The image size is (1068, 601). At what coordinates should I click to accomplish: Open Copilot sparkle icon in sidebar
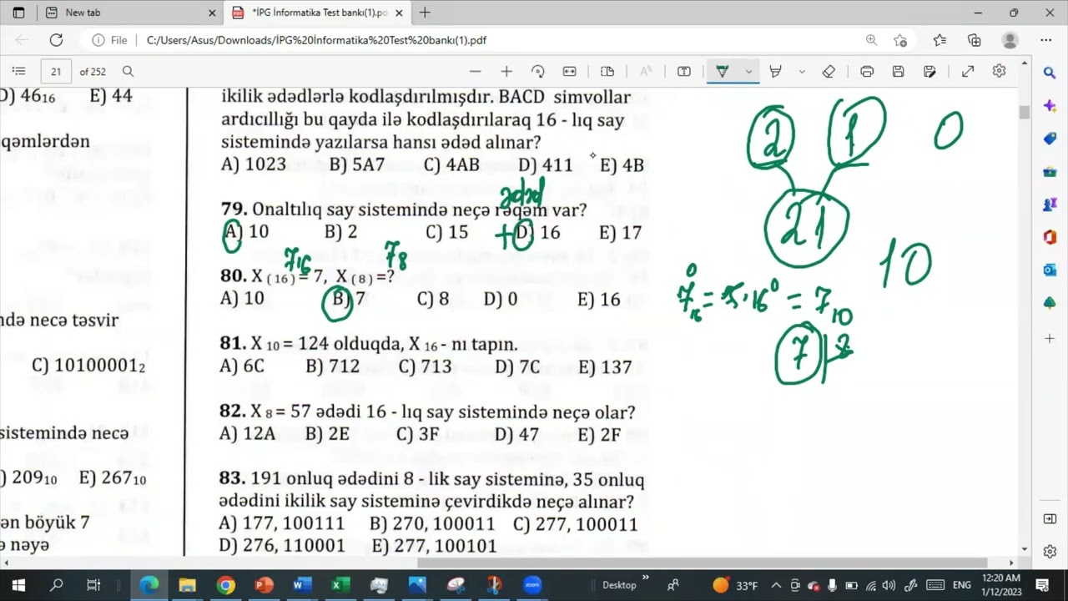click(x=1050, y=106)
